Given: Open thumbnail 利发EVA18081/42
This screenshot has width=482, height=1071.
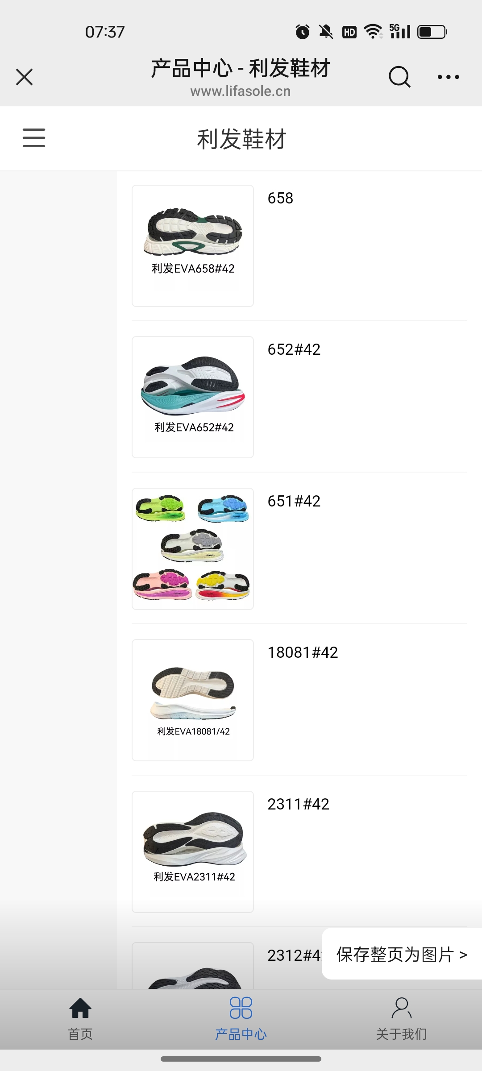Looking at the screenshot, I should pos(193,700).
